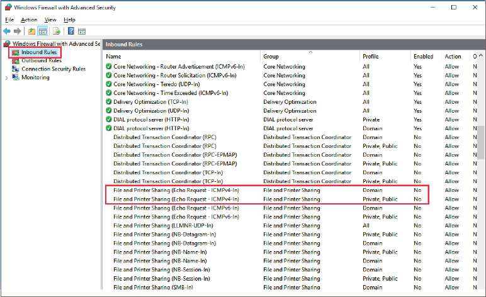Click the Up One Level folder icon
Screen dimensions: 486x297
pos(31,31)
